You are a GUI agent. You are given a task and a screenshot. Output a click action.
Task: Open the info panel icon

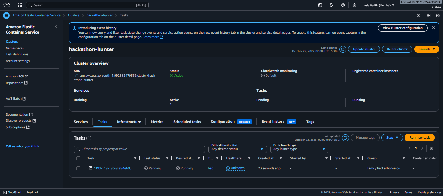pyautogui.click(x=418, y=15)
